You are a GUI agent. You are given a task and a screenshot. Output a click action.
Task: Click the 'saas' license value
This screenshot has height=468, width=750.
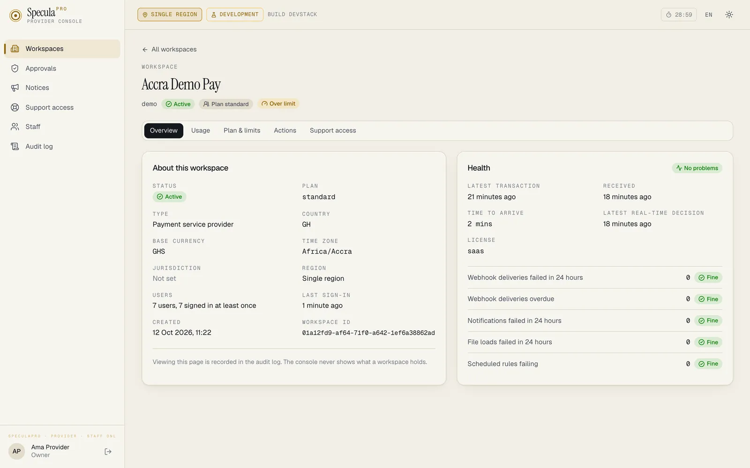pos(476,251)
